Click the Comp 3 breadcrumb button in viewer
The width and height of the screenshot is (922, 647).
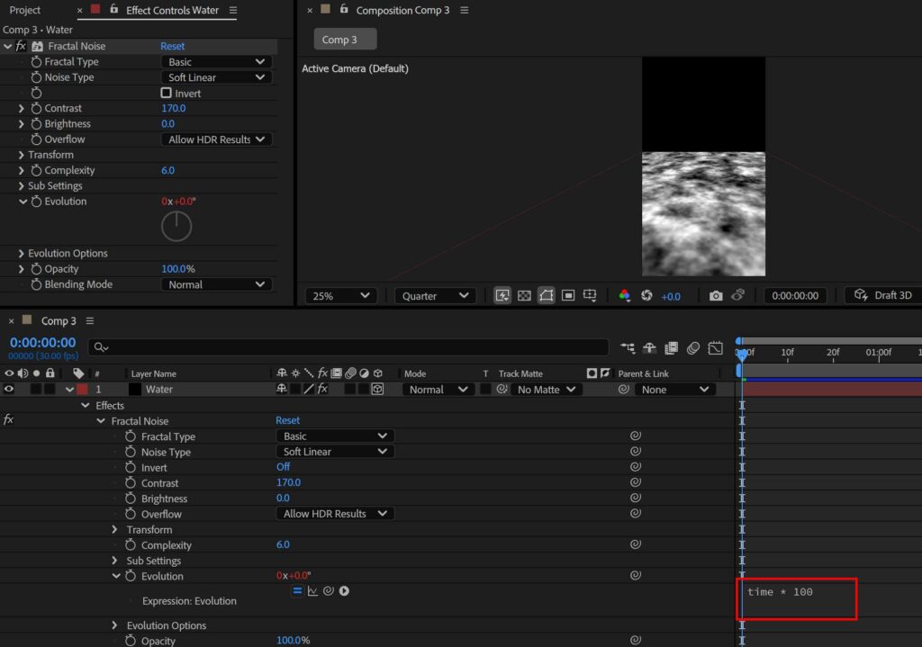coord(345,40)
